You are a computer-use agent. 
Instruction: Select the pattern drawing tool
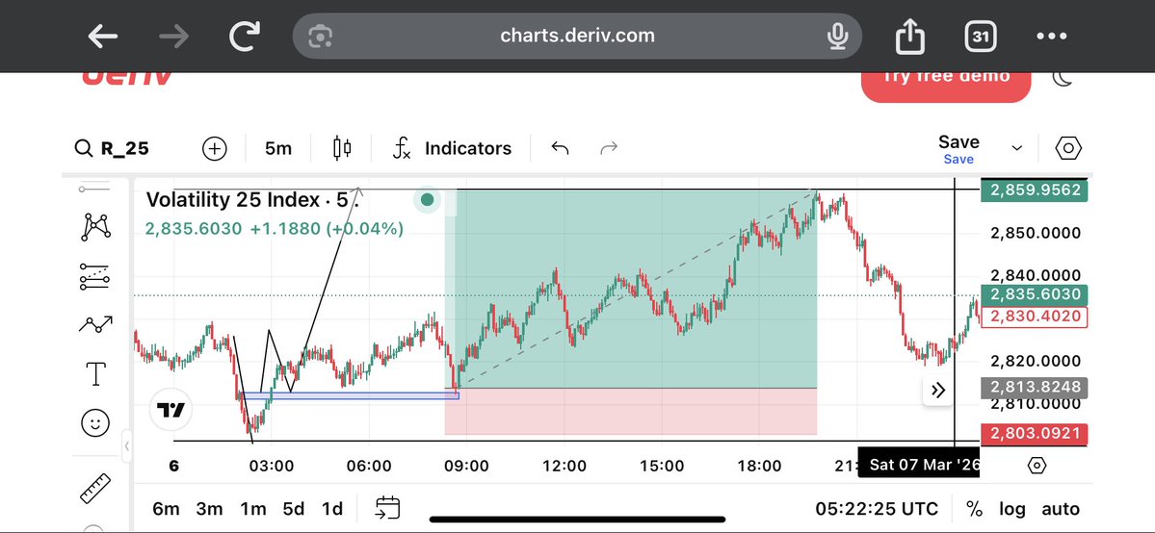(95, 227)
